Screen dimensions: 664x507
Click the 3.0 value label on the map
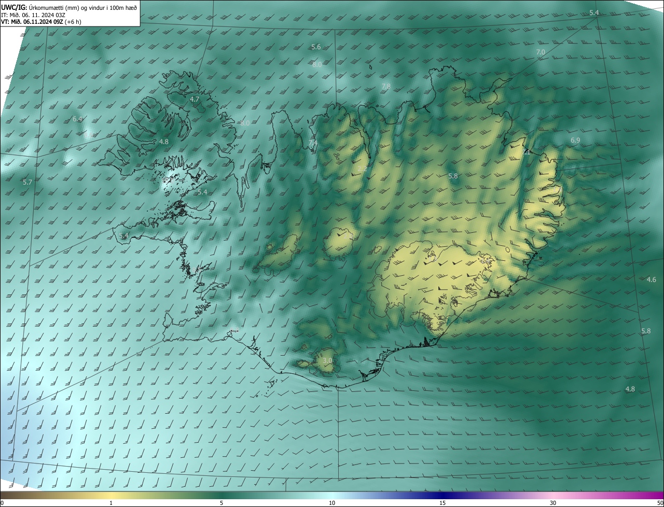(x=327, y=361)
